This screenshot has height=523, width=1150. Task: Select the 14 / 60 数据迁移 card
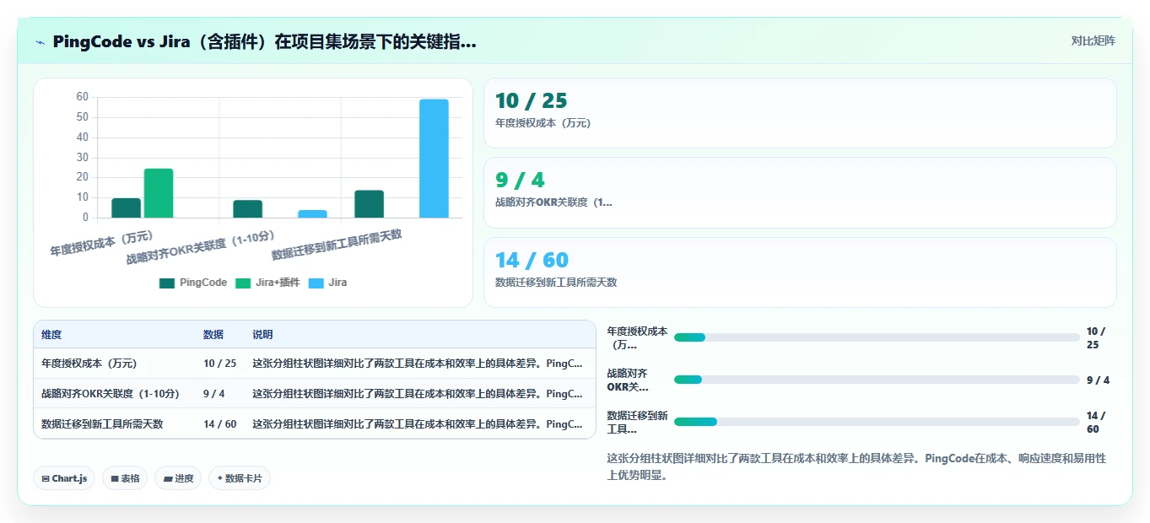point(800,272)
